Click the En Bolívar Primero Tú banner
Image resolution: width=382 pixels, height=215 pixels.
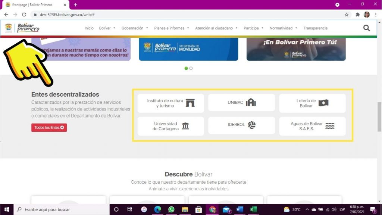pos(296,49)
